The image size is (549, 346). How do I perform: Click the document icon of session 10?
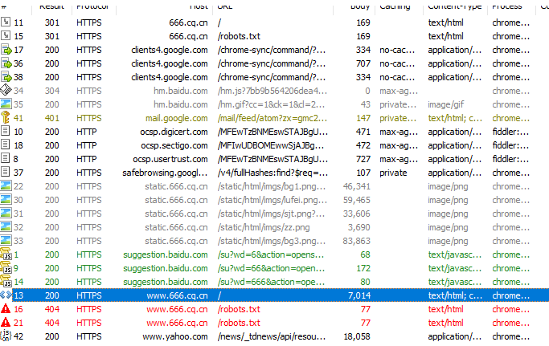[6, 131]
